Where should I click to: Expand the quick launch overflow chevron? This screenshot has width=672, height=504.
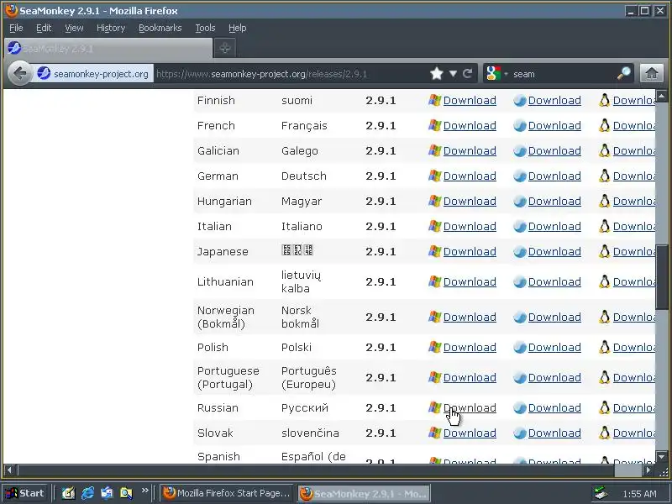coord(144,491)
